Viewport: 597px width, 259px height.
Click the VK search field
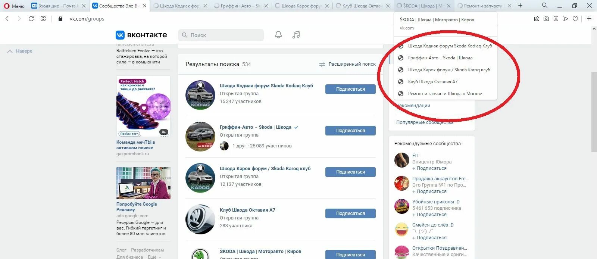click(x=221, y=35)
